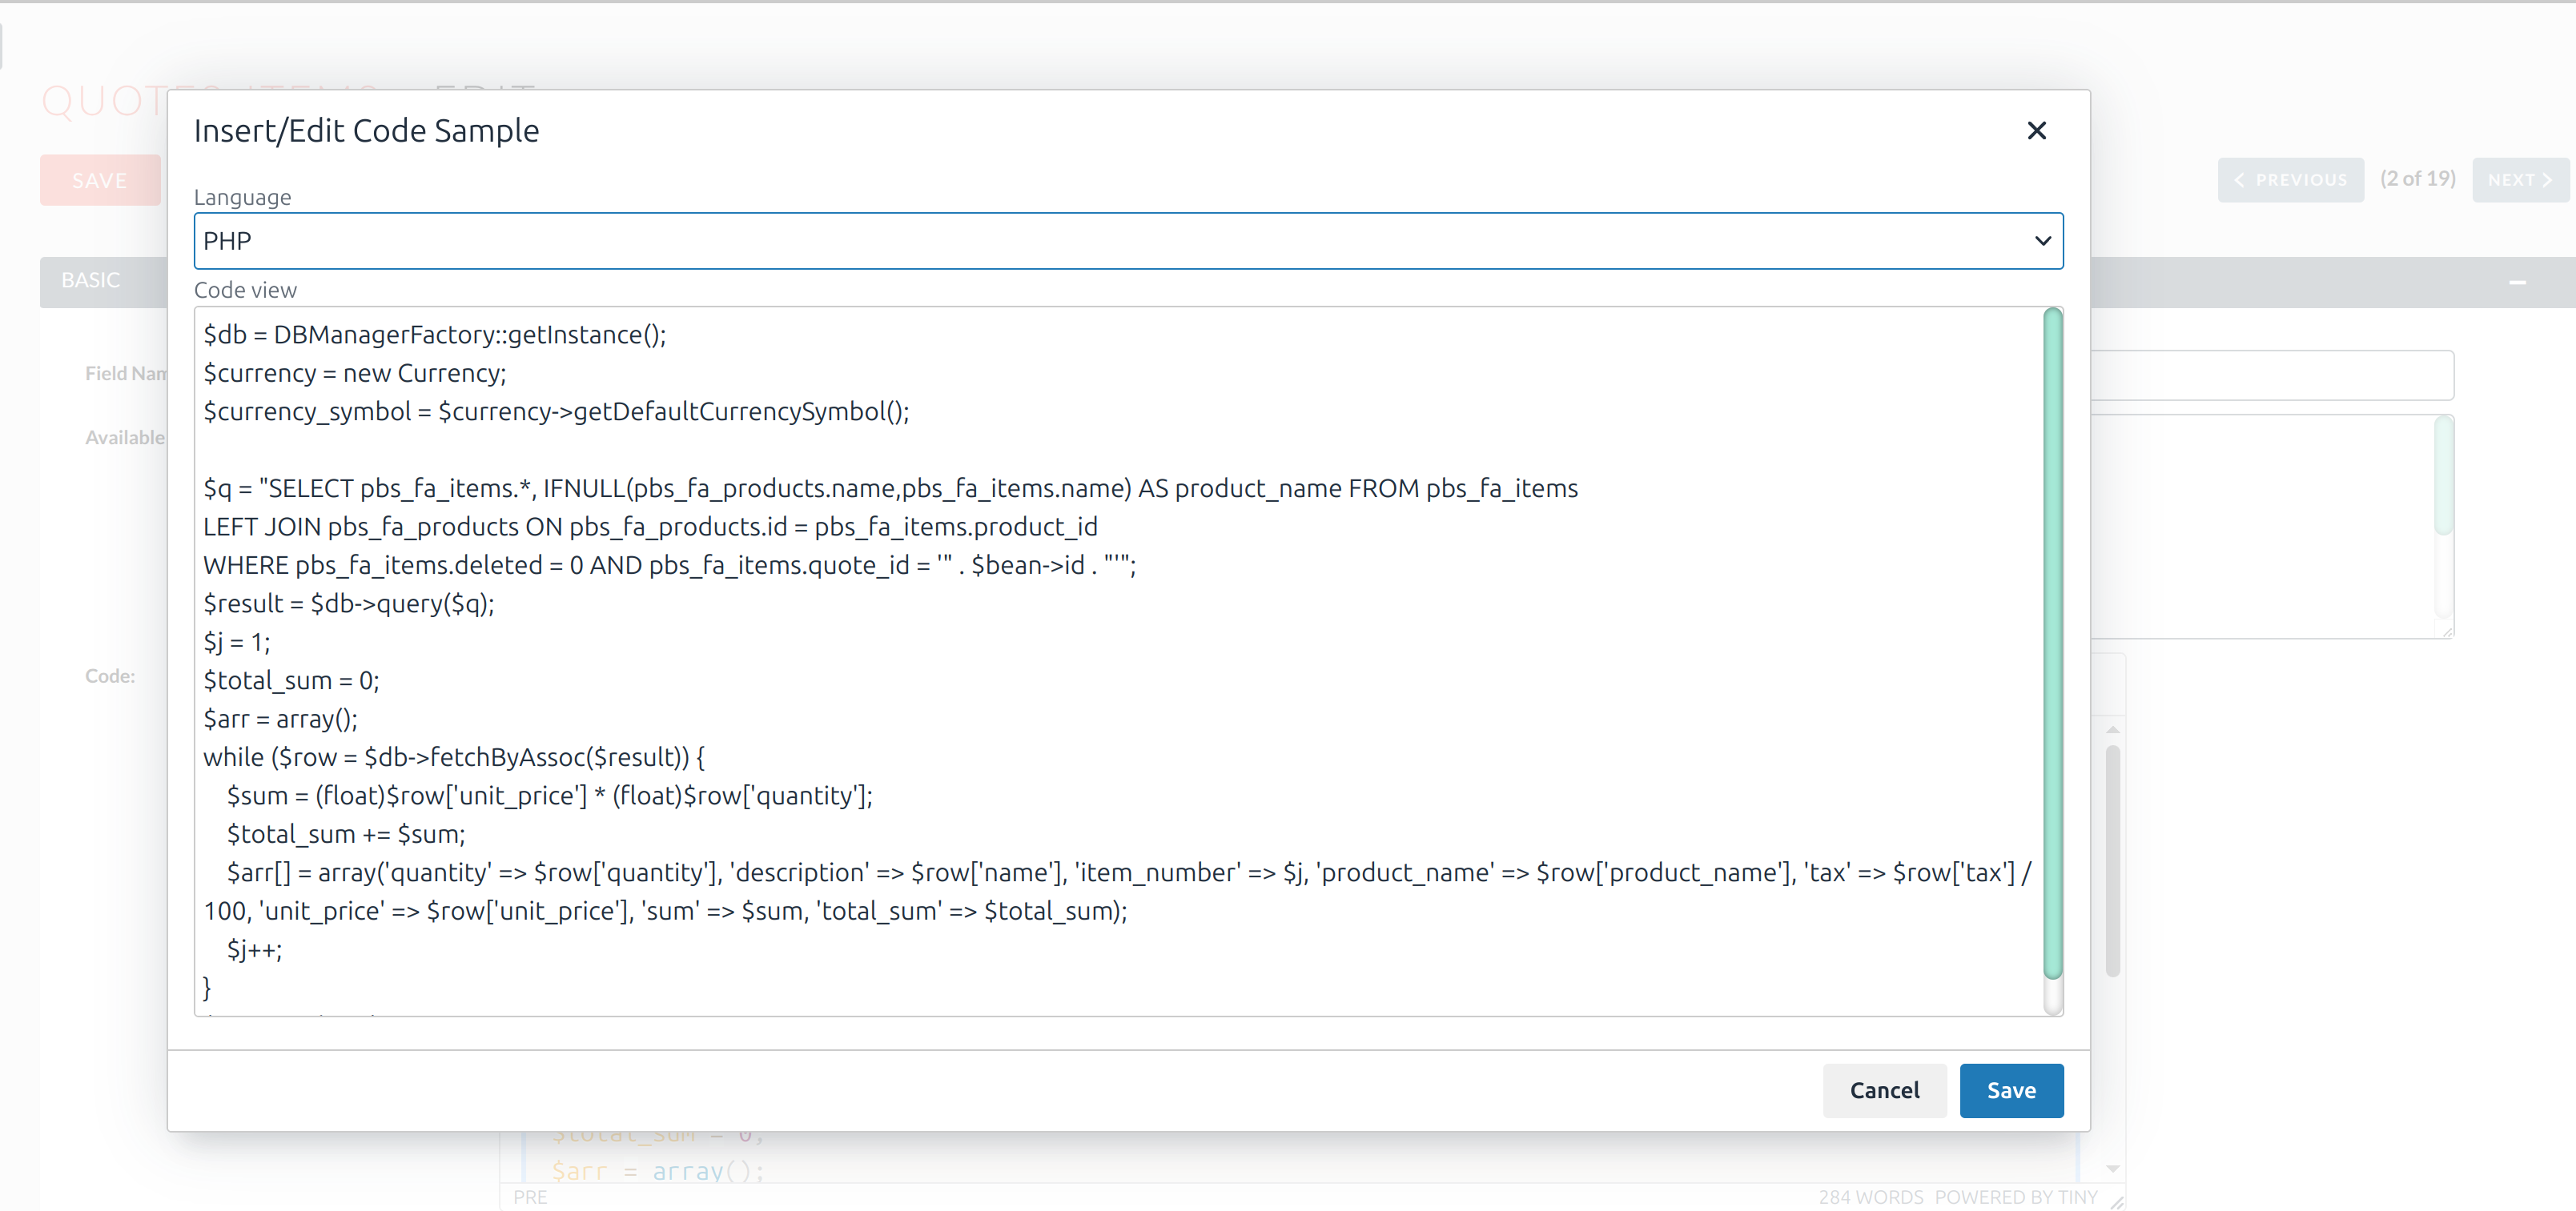The height and width of the screenshot is (1211, 2576).
Task: Click the SAVE button at top left
Action: tap(99, 180)
